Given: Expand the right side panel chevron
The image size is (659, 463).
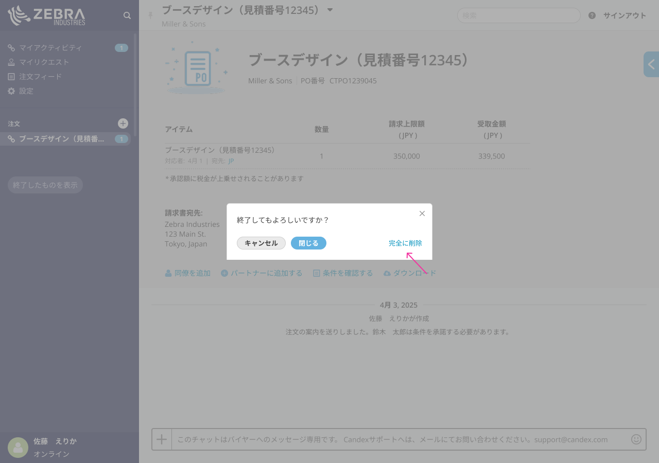Looking at the screenshot, I should [651, 64].
